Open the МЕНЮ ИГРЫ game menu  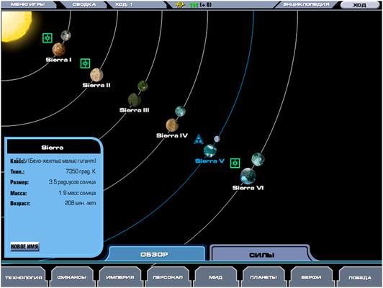(27, 4)
